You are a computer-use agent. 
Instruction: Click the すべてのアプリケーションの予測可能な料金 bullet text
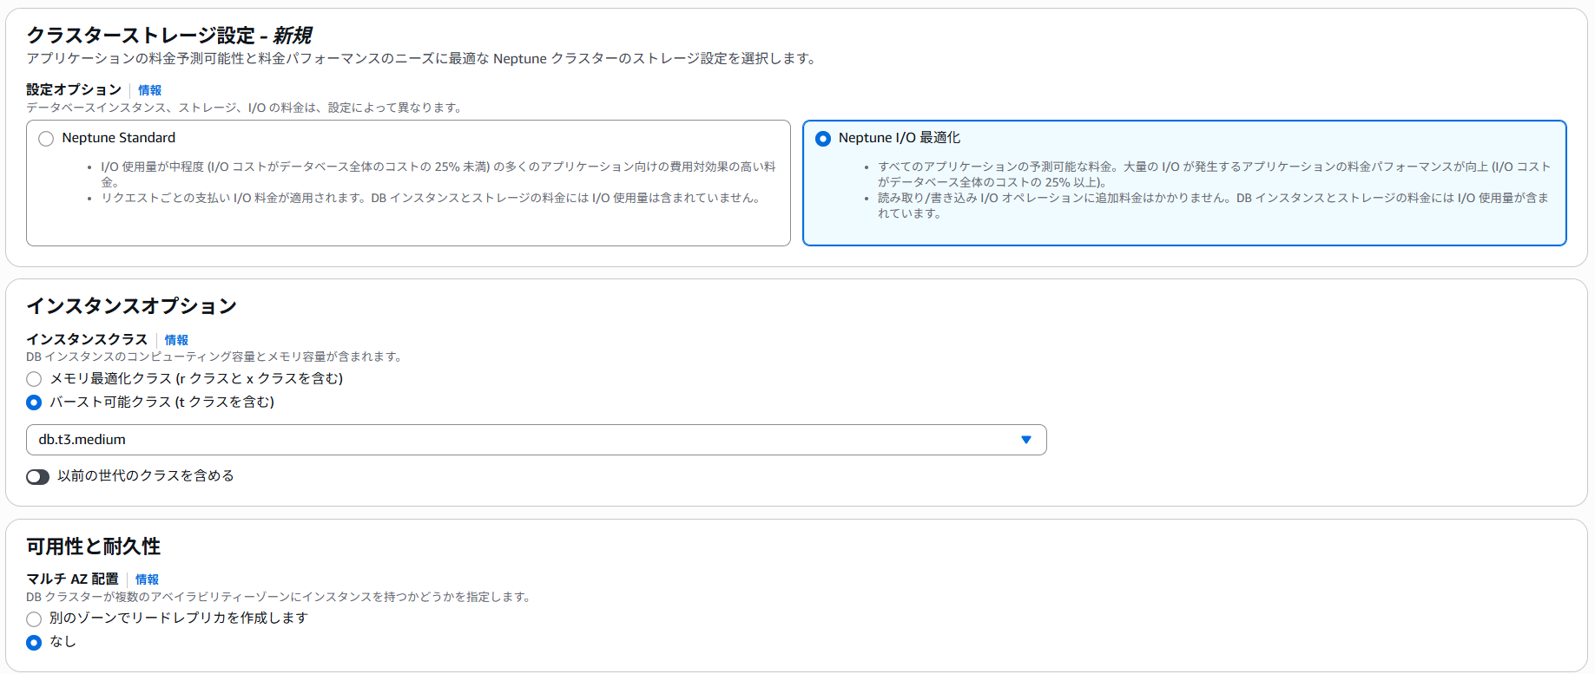[x=1214, y=174]
